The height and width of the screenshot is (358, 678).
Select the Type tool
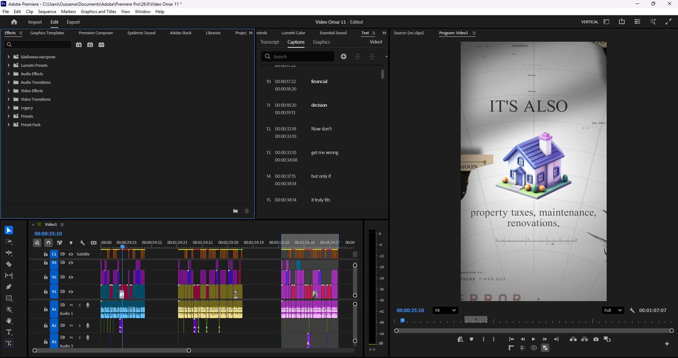pyautogui.click(x=9, y=332)
